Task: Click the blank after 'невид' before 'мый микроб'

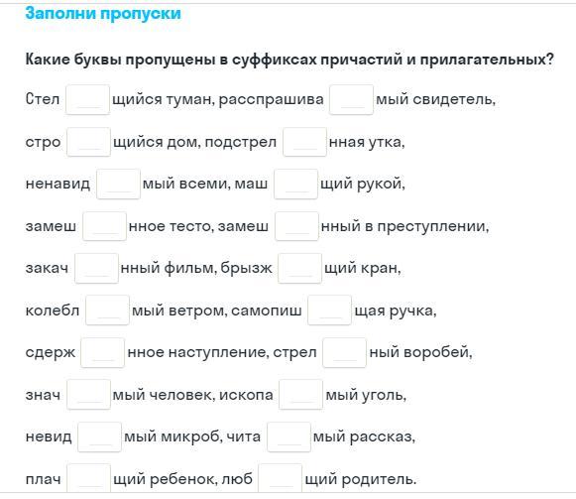Action: click(99, 437)
